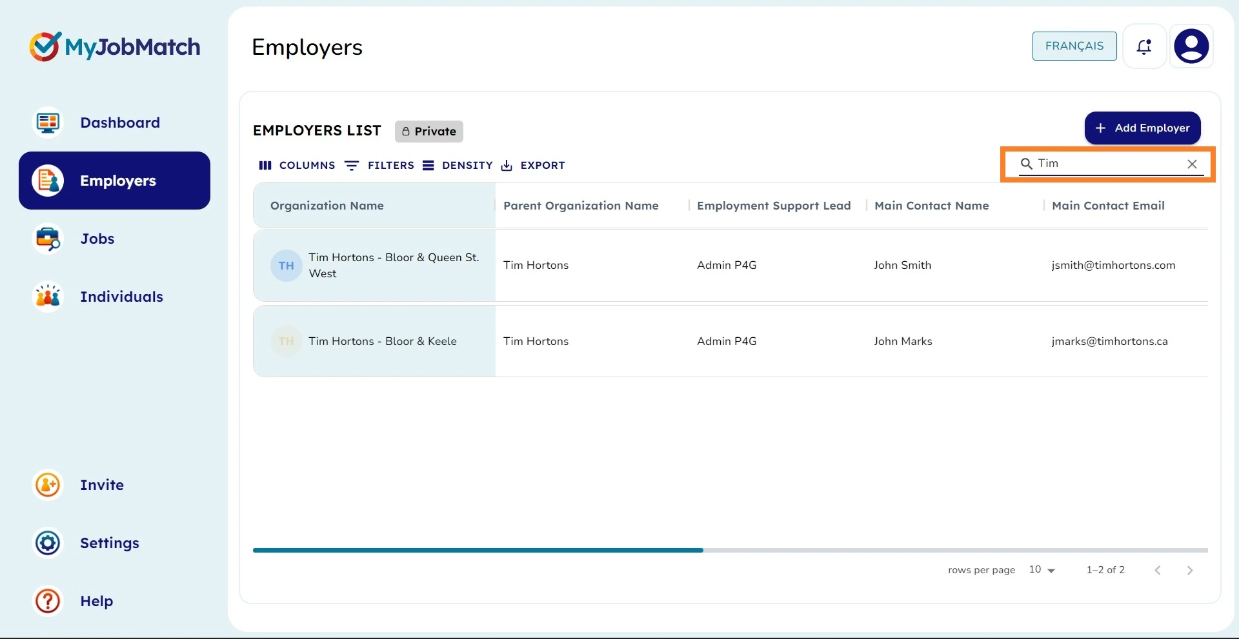The image size is (1239, 639).
Task: Select John Smith contact cell
Action: click(902, 265)
